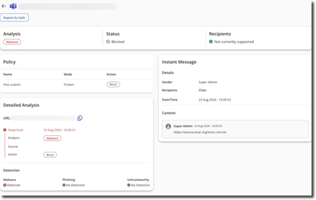Screen dimensions: 316x200
Task: Copy the URL using the copy icon
Action: tap(80, 118)
